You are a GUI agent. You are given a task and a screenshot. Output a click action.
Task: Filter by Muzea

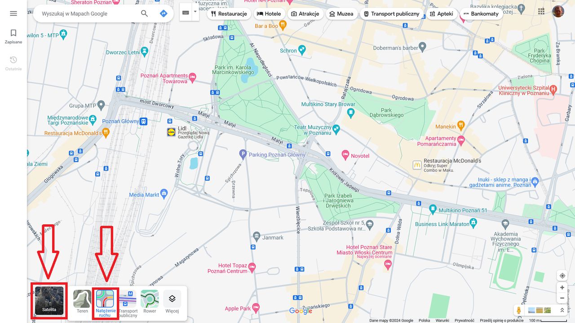point(341,13)
